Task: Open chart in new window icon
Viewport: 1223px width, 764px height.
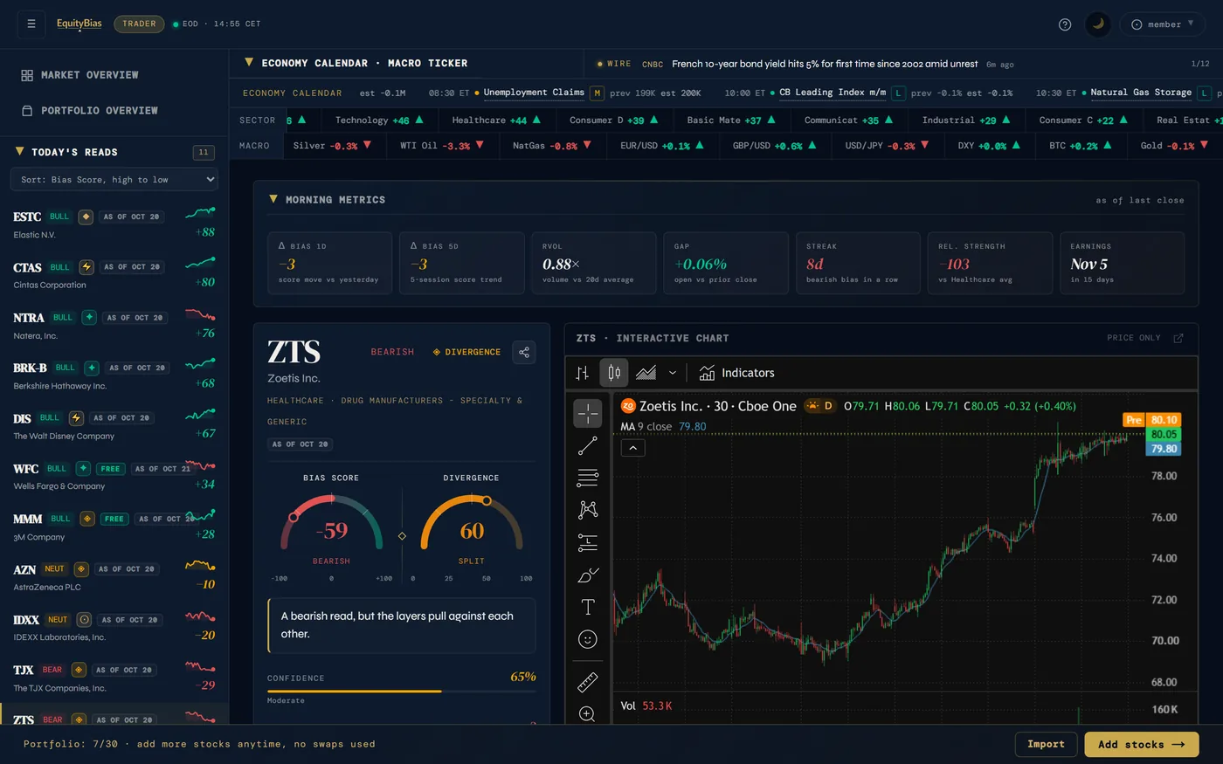Action: [1178, 338]
